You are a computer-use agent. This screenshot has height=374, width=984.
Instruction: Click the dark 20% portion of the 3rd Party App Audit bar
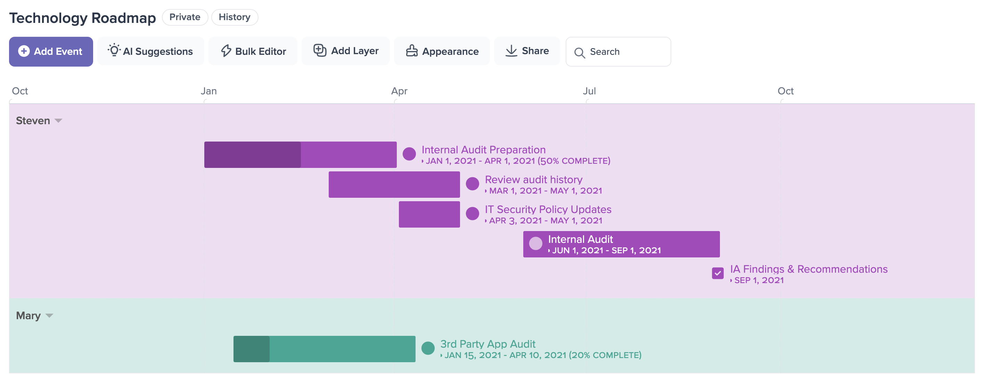(251, 349)
